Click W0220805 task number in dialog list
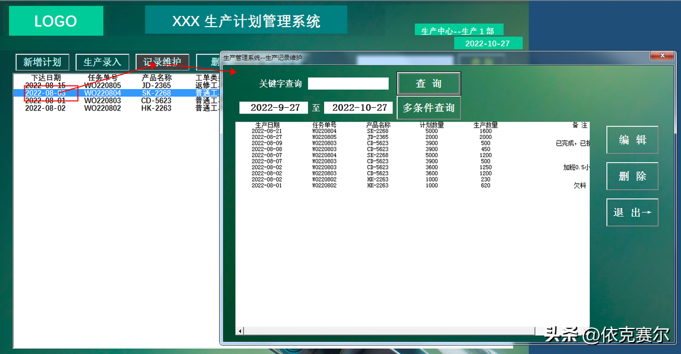681x354 pixels. (324, 137)
